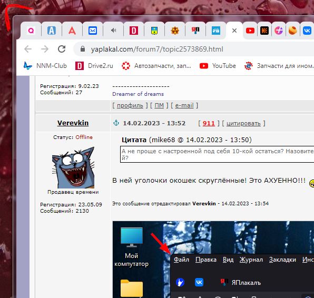The image size is (314, 298).
Task: Click the Dreamer of dreams signature
Action: point(138,94)
